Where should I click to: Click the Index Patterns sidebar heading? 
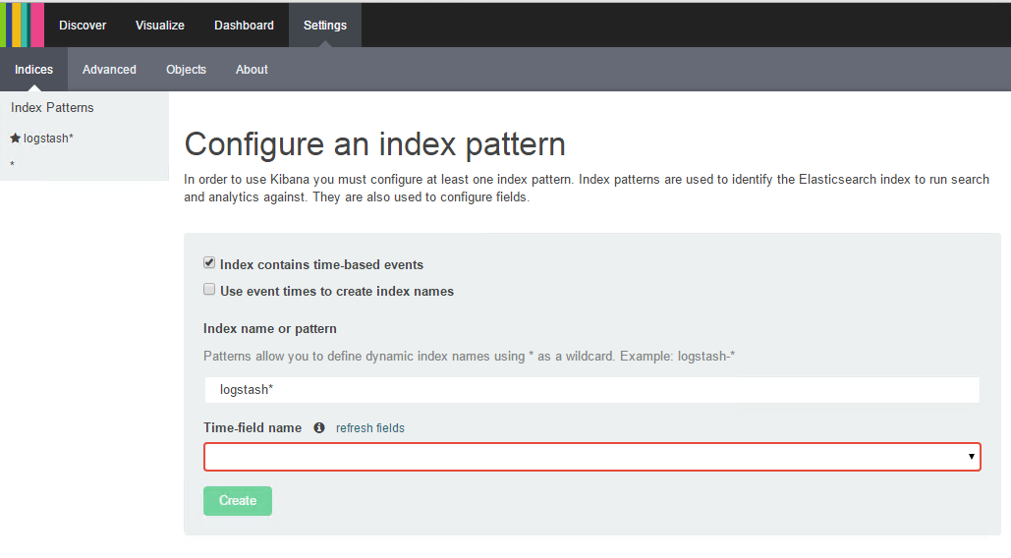click(x=52, y=108)
